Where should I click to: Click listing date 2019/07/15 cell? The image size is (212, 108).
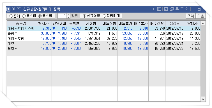(x=175, y=28)
